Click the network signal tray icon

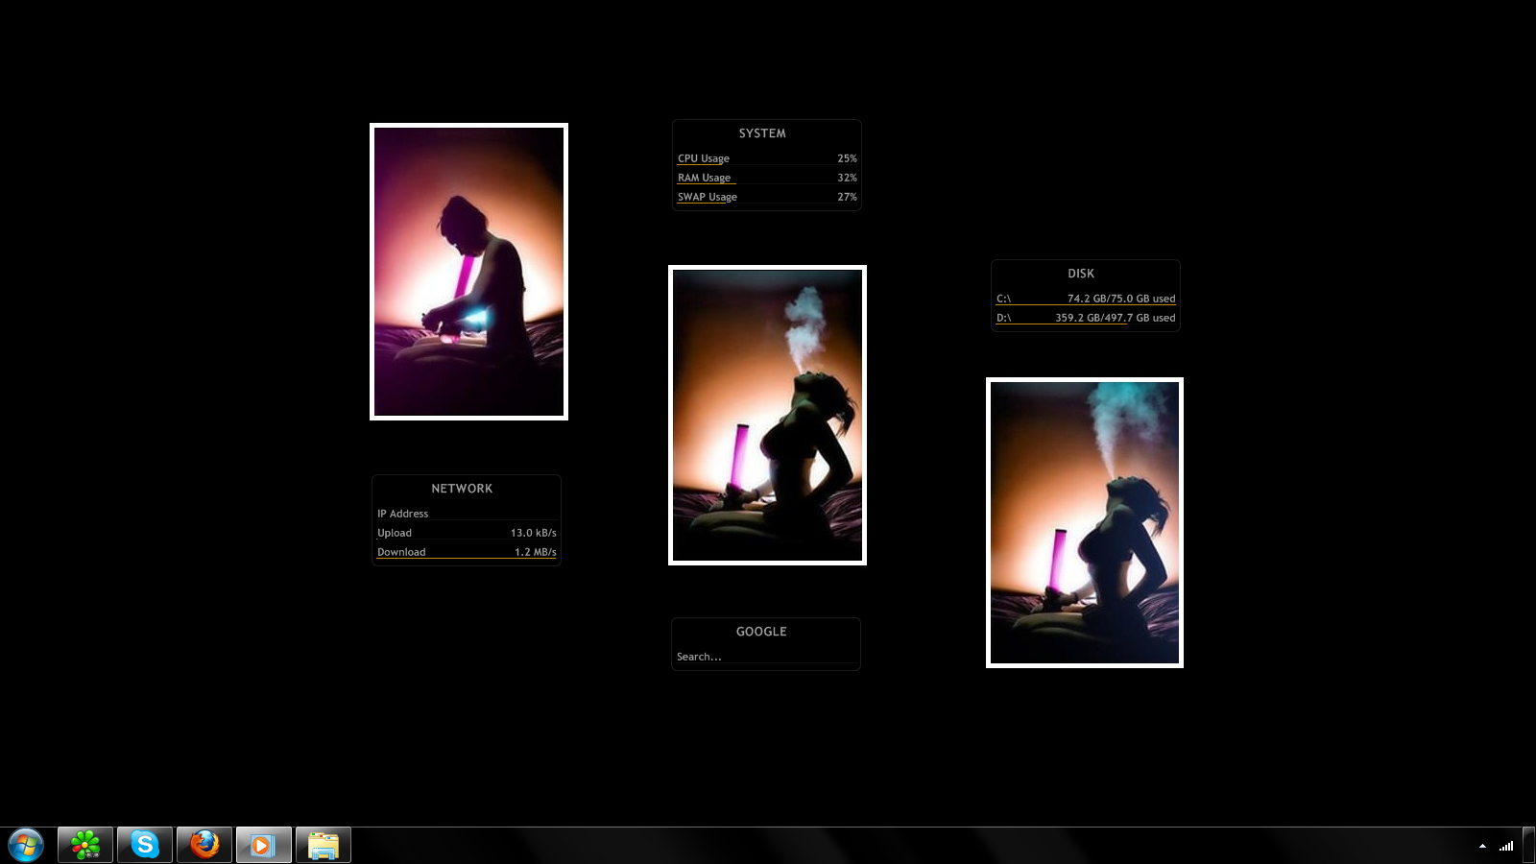1506,846
